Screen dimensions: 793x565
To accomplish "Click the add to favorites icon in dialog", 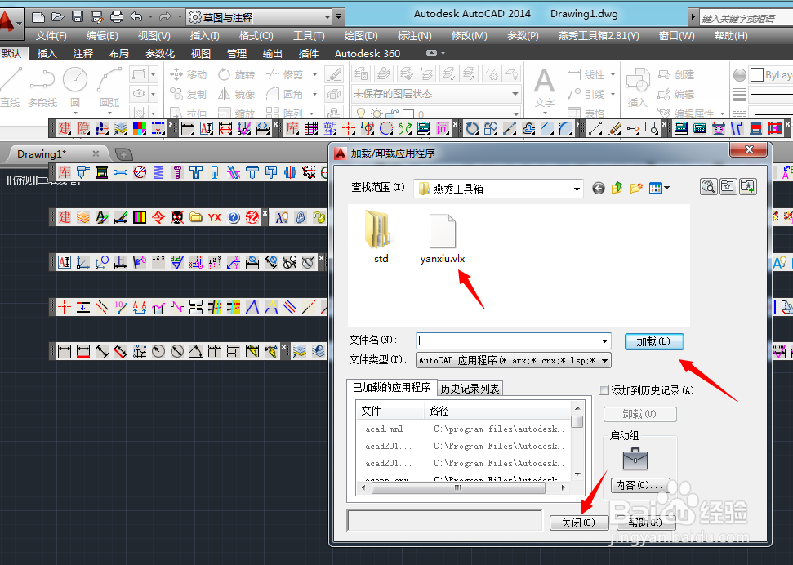I will pos(748,187).
